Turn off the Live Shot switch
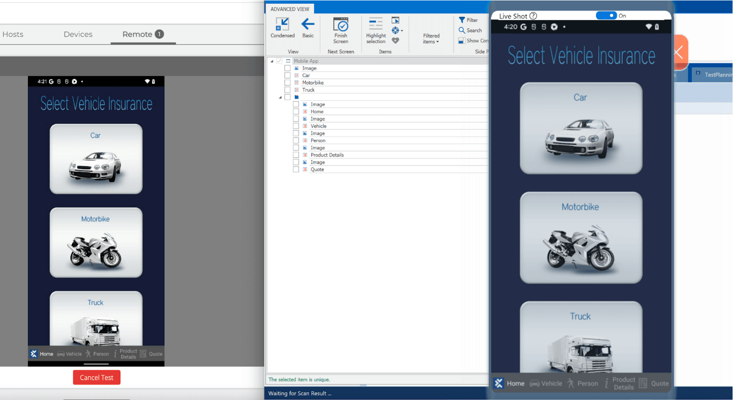 [x=606, y=16]
